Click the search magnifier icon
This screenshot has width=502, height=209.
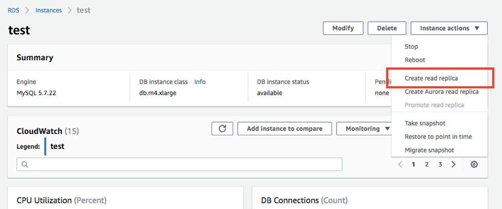click(24, 164)
